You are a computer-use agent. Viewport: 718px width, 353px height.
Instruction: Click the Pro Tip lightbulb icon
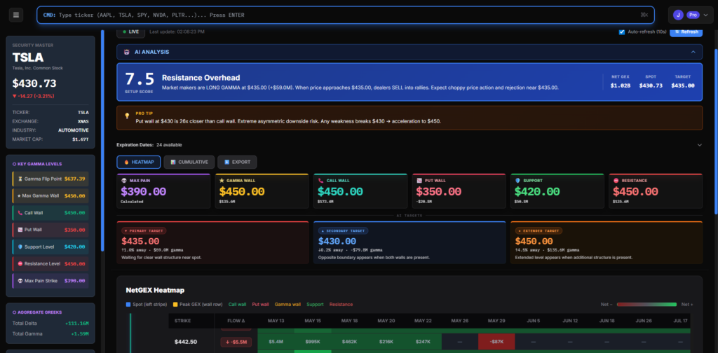pyautogui.click(x=127, y=116)
